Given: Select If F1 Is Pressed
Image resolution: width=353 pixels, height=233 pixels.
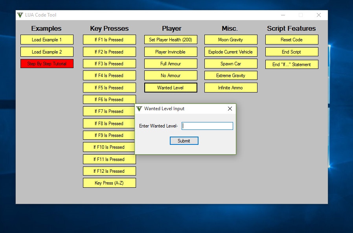Looking at the screenshot, I should pos(109,40).
